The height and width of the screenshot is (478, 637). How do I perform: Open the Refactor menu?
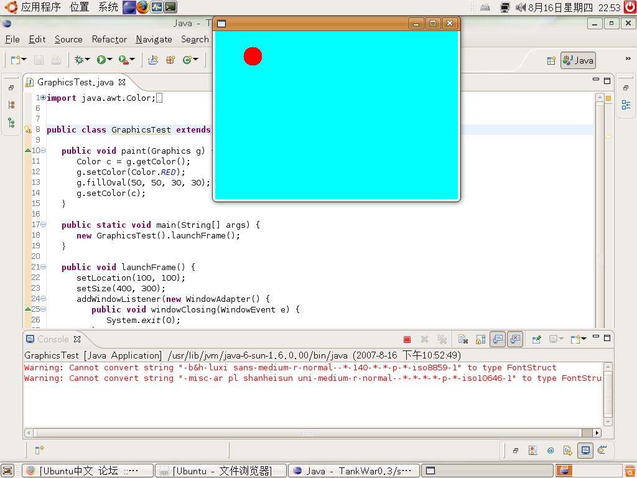pos(109,39)
